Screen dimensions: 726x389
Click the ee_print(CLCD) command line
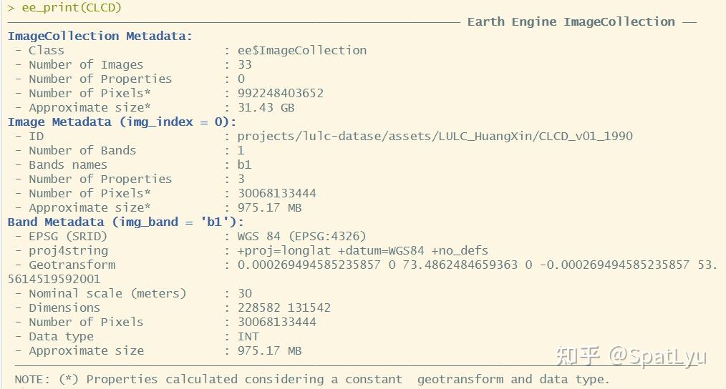[x=64, y=8]
